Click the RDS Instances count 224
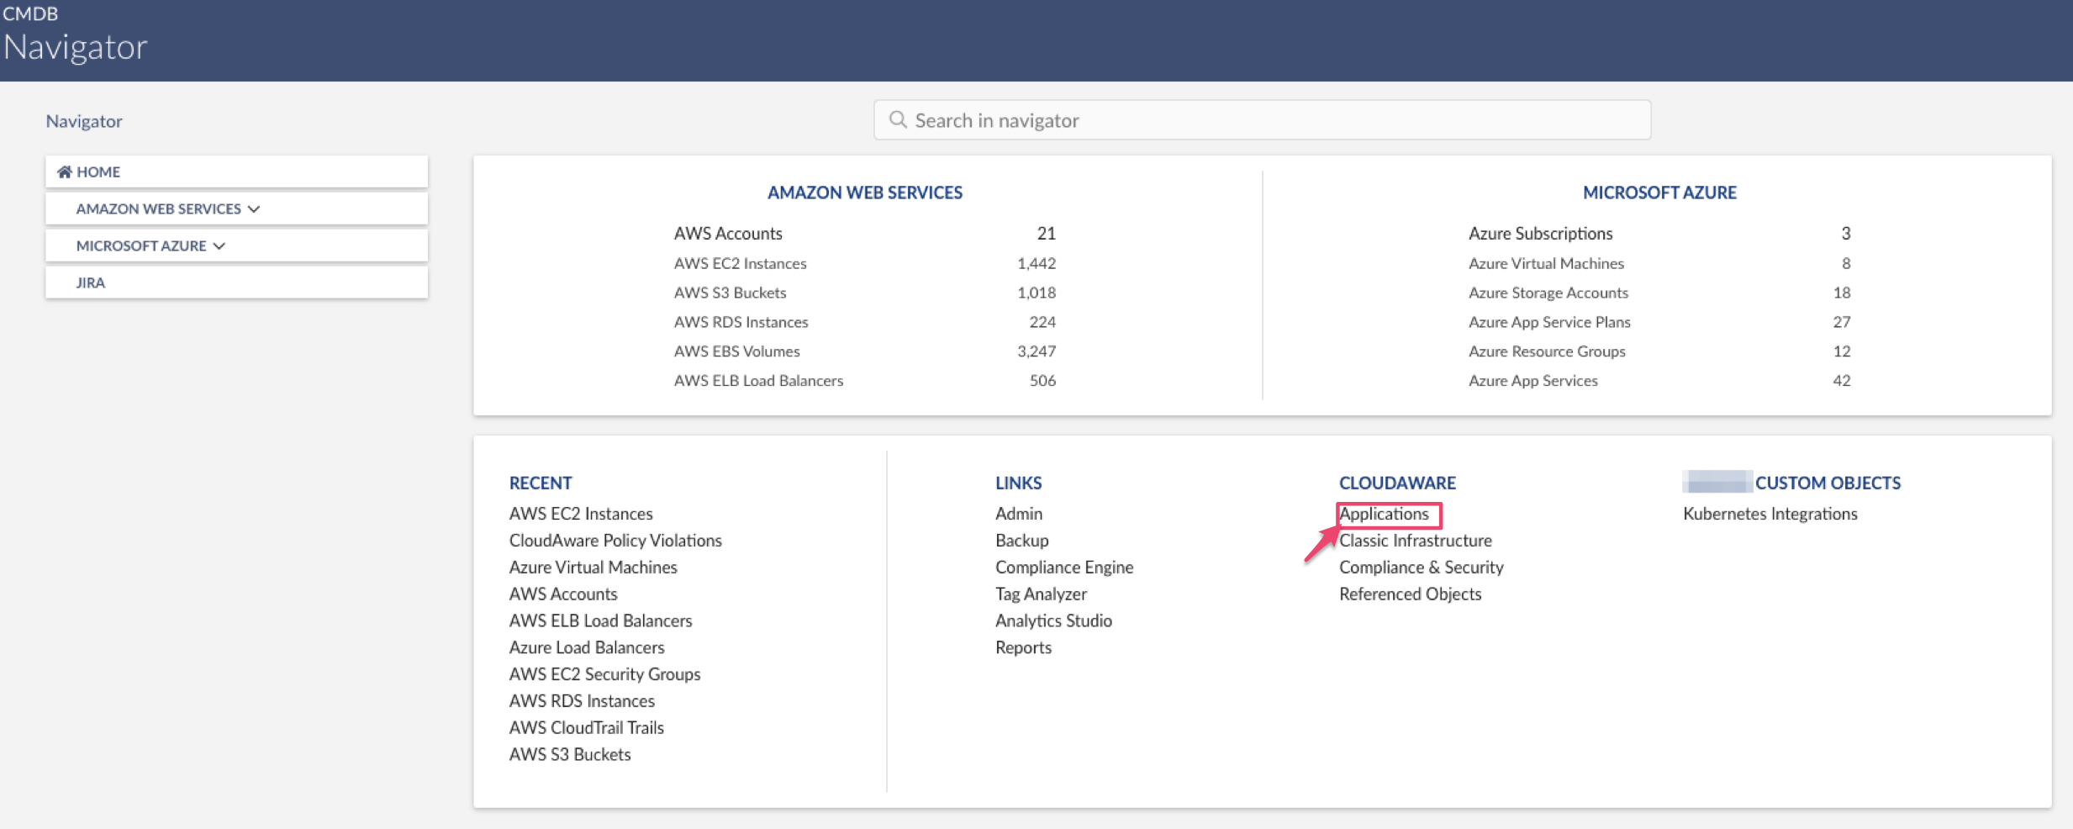This screenshot has height=829, width=2073. pyautogui.click(x=1042, y=322)
